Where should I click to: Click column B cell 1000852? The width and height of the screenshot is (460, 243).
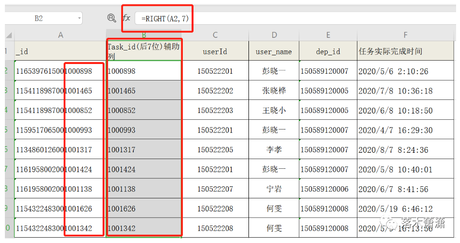(144, 110)
